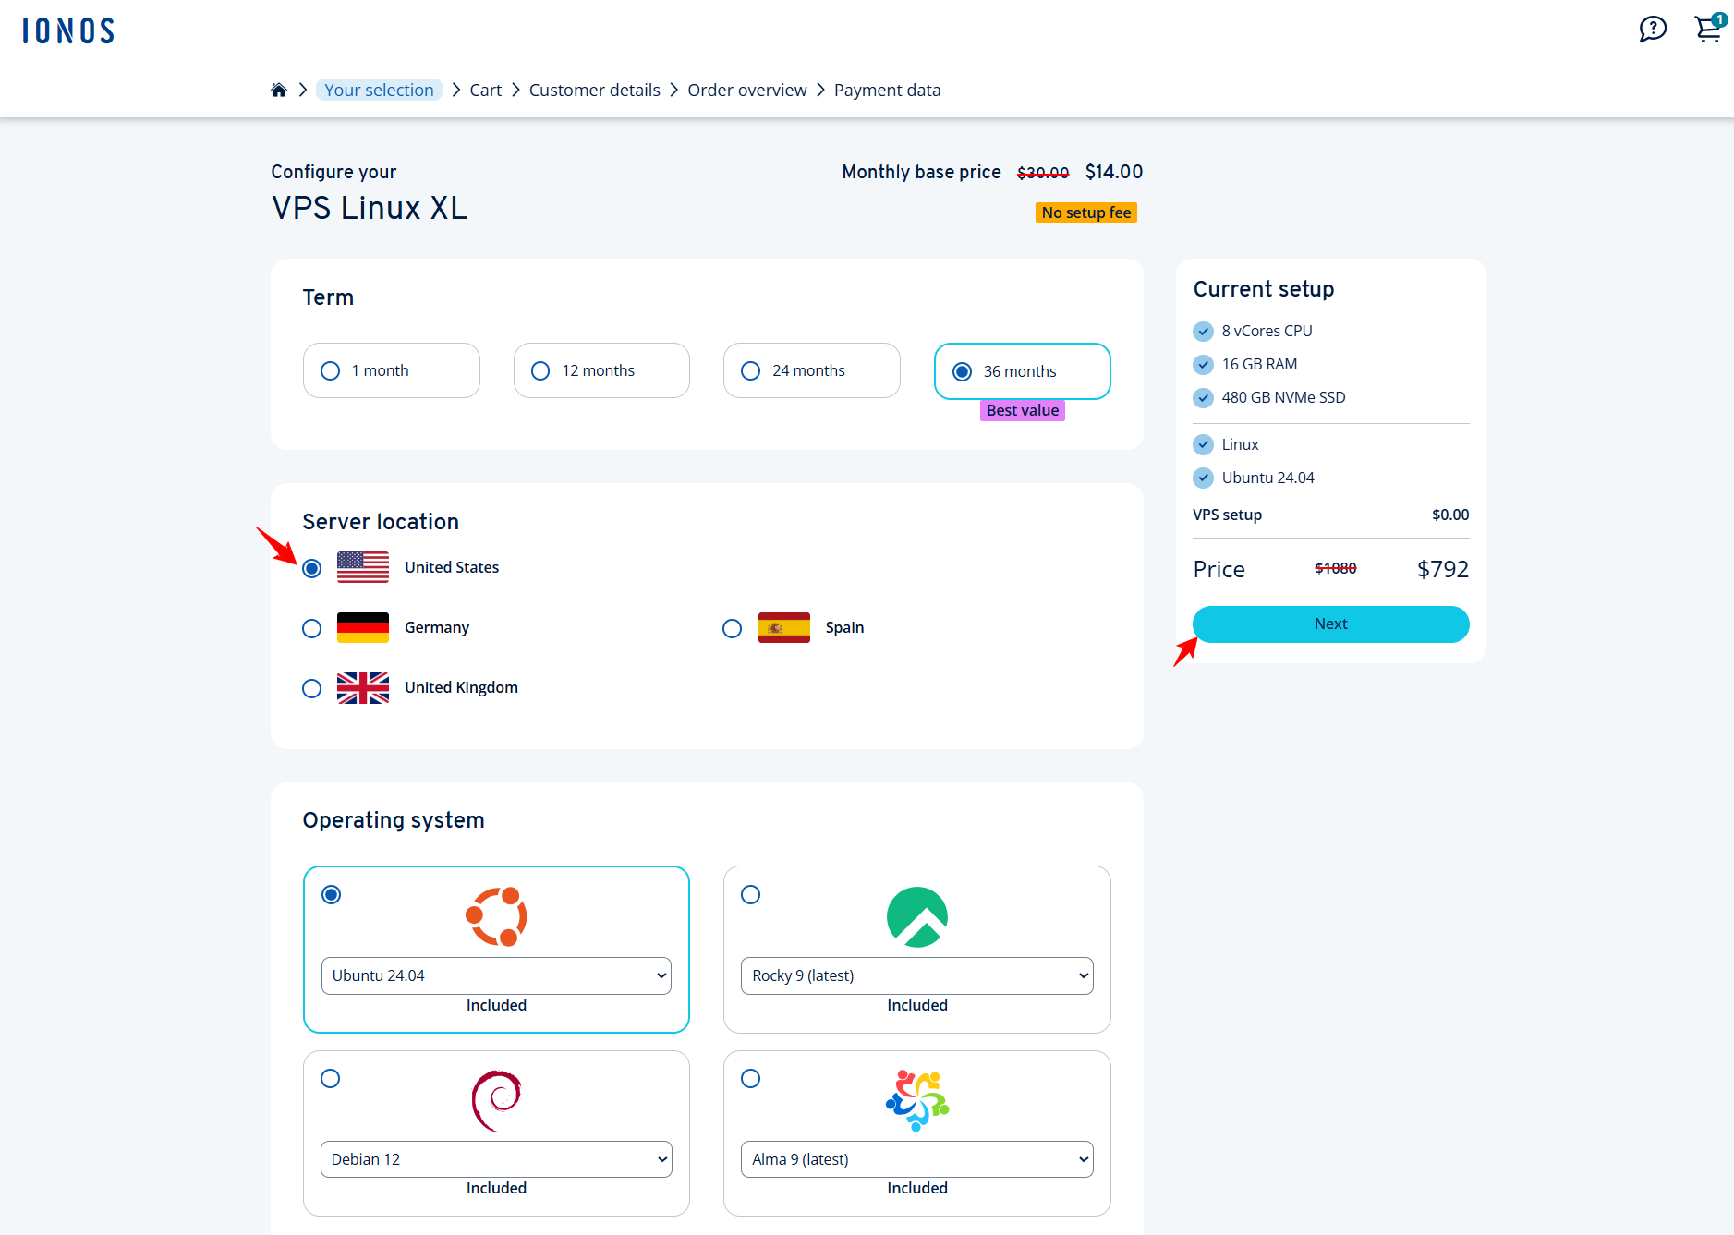This screenshot has width=1734, height=1235.
Task: Click the United Kingdom label
Action: (x=461, y=687)
